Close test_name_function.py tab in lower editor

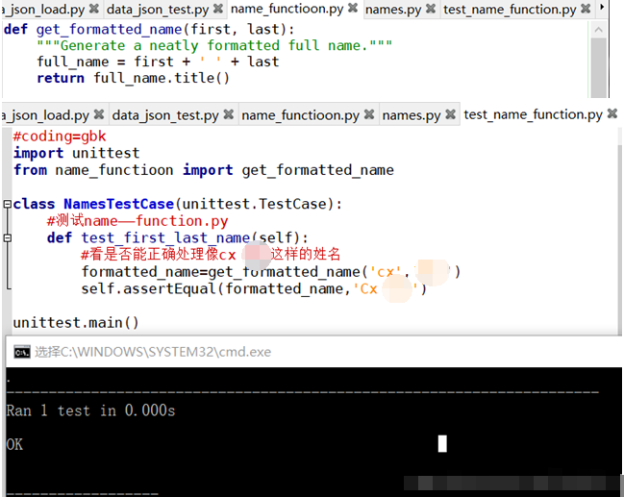pyautogui.click(x=612, y=113)
